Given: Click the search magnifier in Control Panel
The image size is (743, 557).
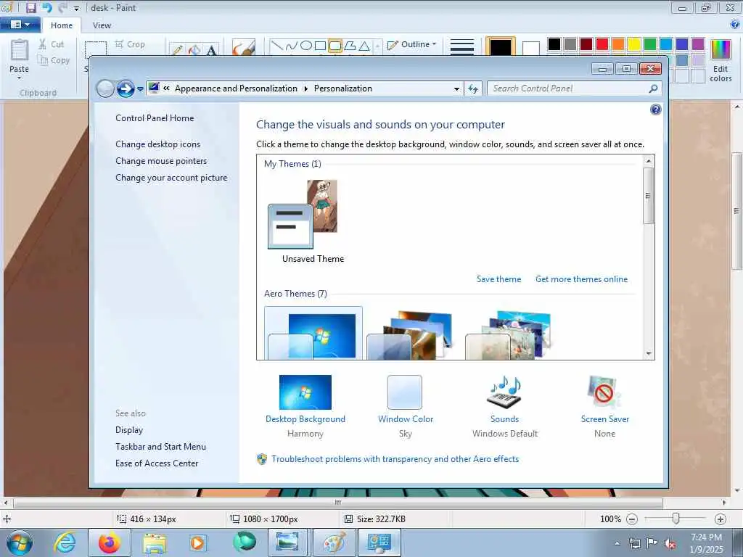Looking at the screenshot, I should point(653,88).
